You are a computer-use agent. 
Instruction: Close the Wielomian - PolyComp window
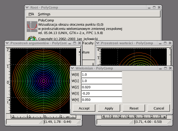(170, 68)
